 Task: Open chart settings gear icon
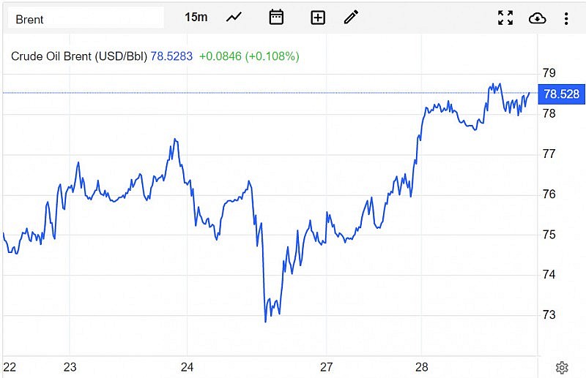[x=562, y=367]
